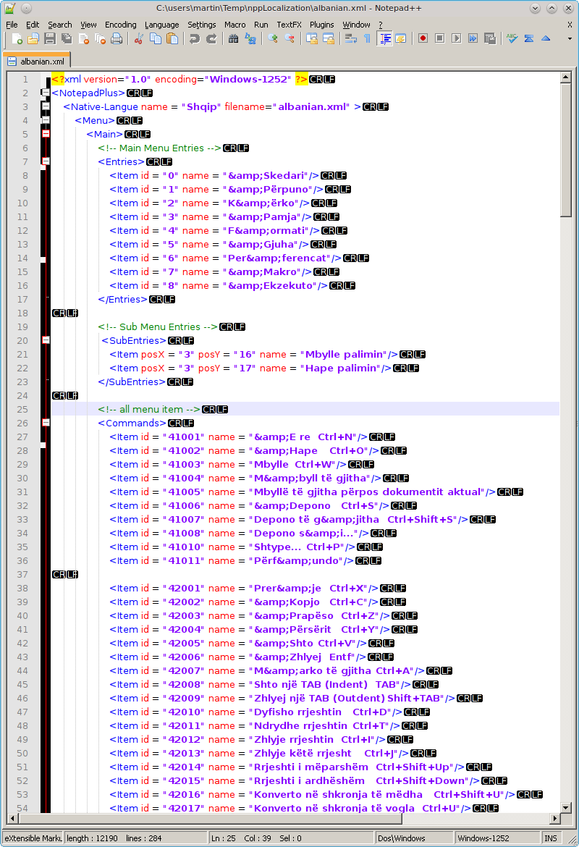The width and height of the screenshot is (579, 847).
Task: Click the Save file toolbar icon
Action: [x=50, y=39]
